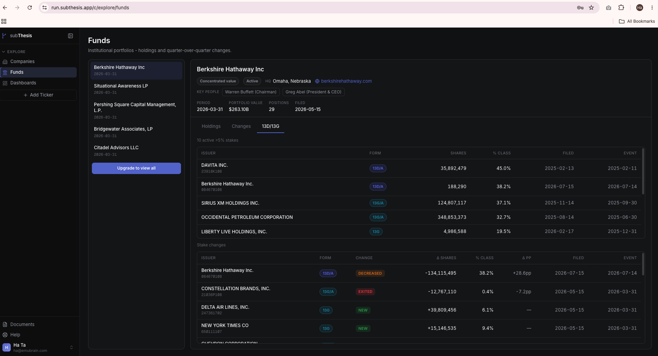Click 35,892,479 shares value
658x356 pixels.
(453, 169)
